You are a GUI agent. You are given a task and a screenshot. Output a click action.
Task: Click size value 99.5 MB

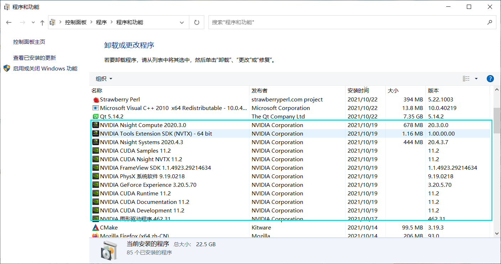(x=412, y=228)
